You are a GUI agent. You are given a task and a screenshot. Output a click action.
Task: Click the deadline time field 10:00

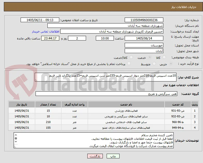point(105,38)
